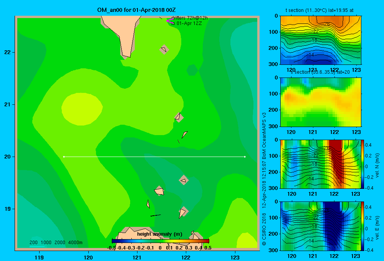Screen dimensions: 384x261
Task: Click latitude label 22 on main map
Action: click(x=8, y=53)
